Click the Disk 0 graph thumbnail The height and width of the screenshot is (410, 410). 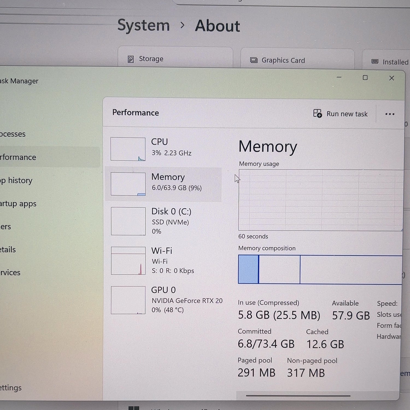pos(128,221)
